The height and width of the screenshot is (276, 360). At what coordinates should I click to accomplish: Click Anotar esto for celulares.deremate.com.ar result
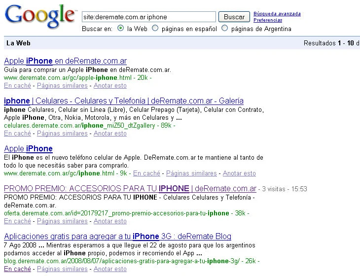click(110, 133)
